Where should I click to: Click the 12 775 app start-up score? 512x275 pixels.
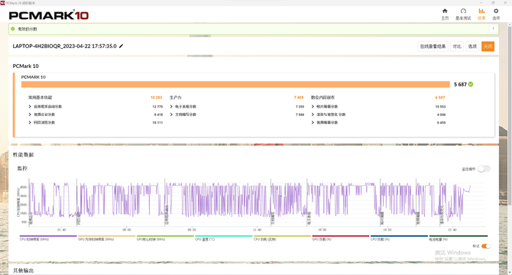pyautogui.click(x=157, y=107)
